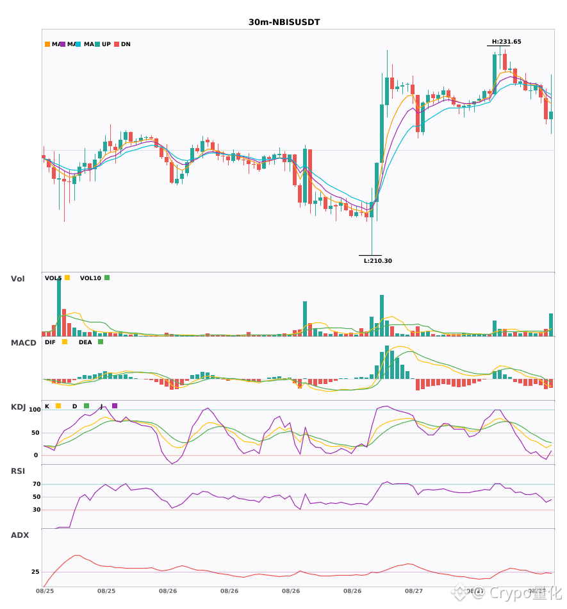Image resolution: width=567 pixels, height=609 pixels.
Task: Click the MACD panel label
Action: 23,342
